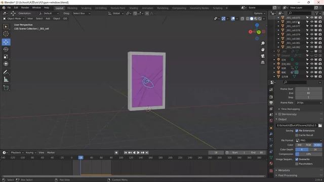324x182 pixels.
Task: Toggle the auto keying record button
Action: coord(116,153)
